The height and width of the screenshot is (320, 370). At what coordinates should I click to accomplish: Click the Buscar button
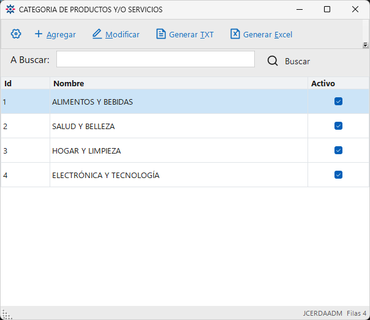(289, 61)
